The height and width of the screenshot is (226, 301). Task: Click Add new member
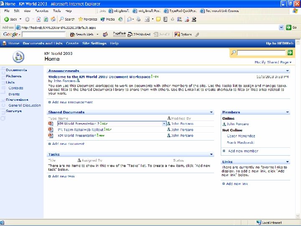pyautogui.click(x=243, y=151)
